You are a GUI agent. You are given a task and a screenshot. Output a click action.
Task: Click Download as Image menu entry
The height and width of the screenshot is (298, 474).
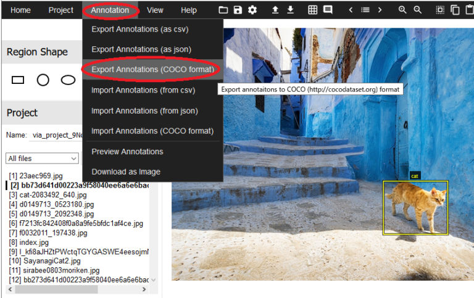point(126,172)
